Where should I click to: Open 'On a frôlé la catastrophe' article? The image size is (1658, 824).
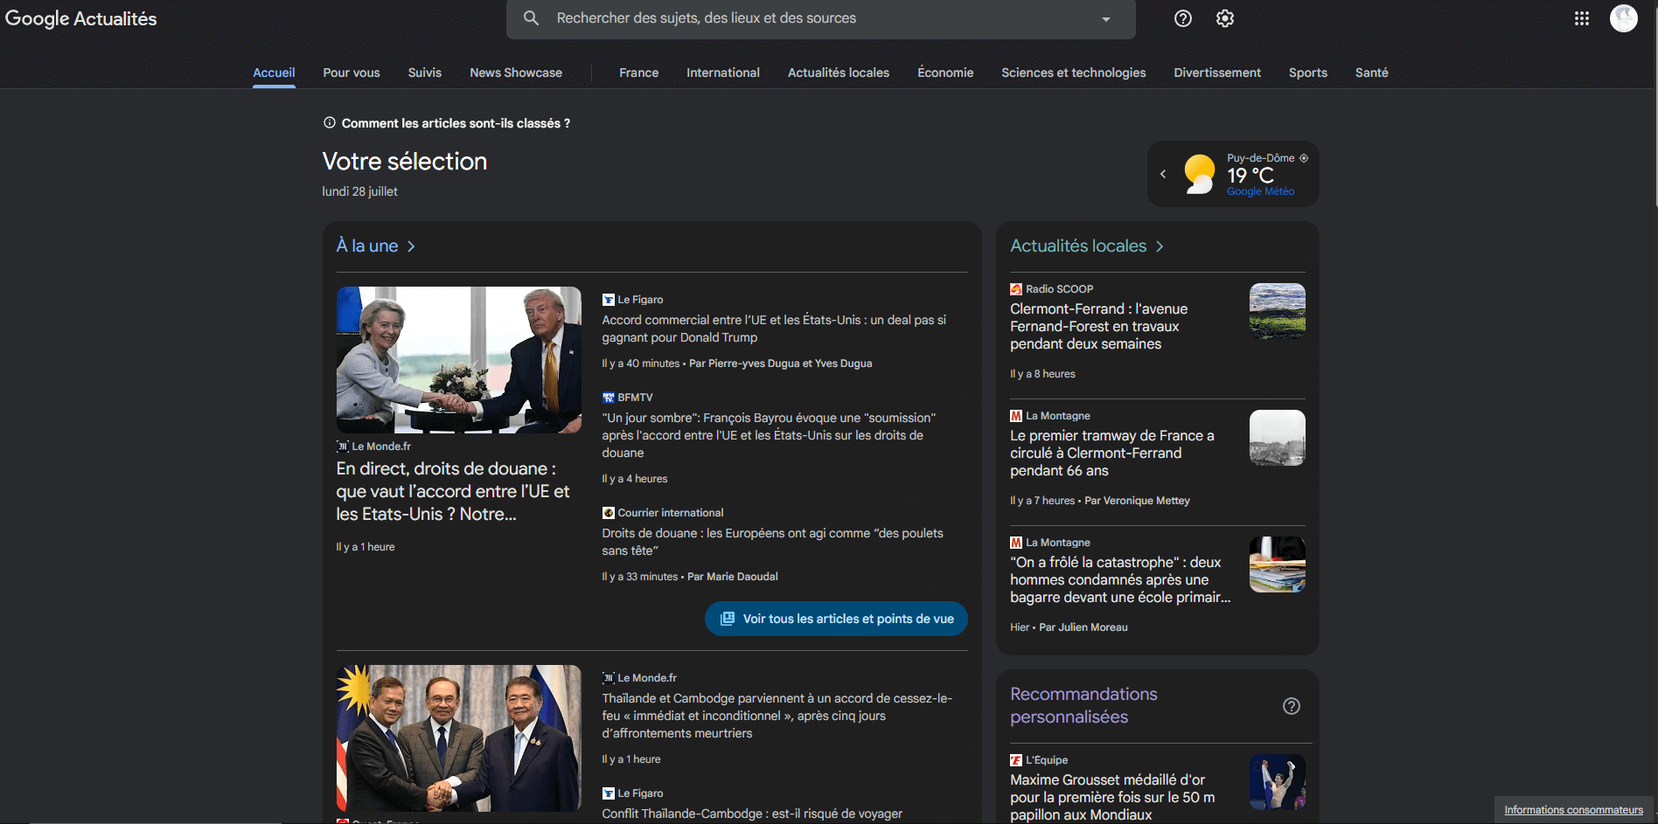[1120, 579]
